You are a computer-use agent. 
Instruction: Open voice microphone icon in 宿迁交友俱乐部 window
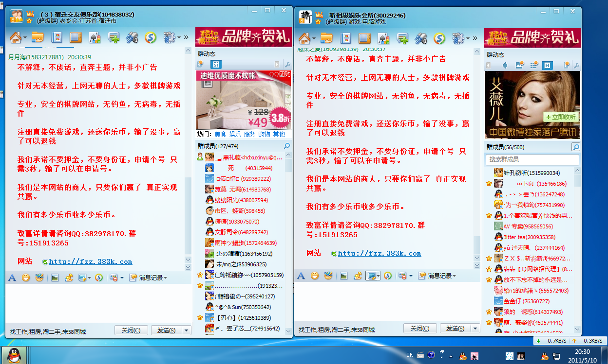pos(132,37)
